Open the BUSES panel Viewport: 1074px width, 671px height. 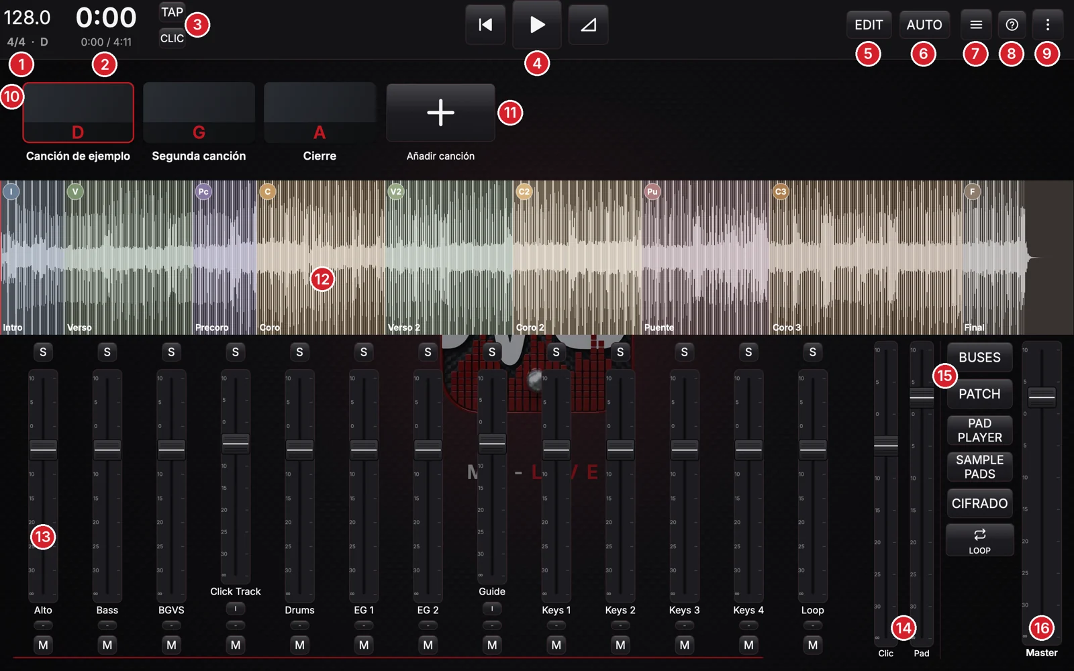coord(979,358)
